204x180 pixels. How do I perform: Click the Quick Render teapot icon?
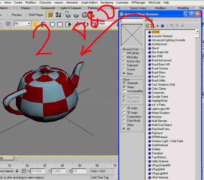pyautogui.click(x=76, y=15)
